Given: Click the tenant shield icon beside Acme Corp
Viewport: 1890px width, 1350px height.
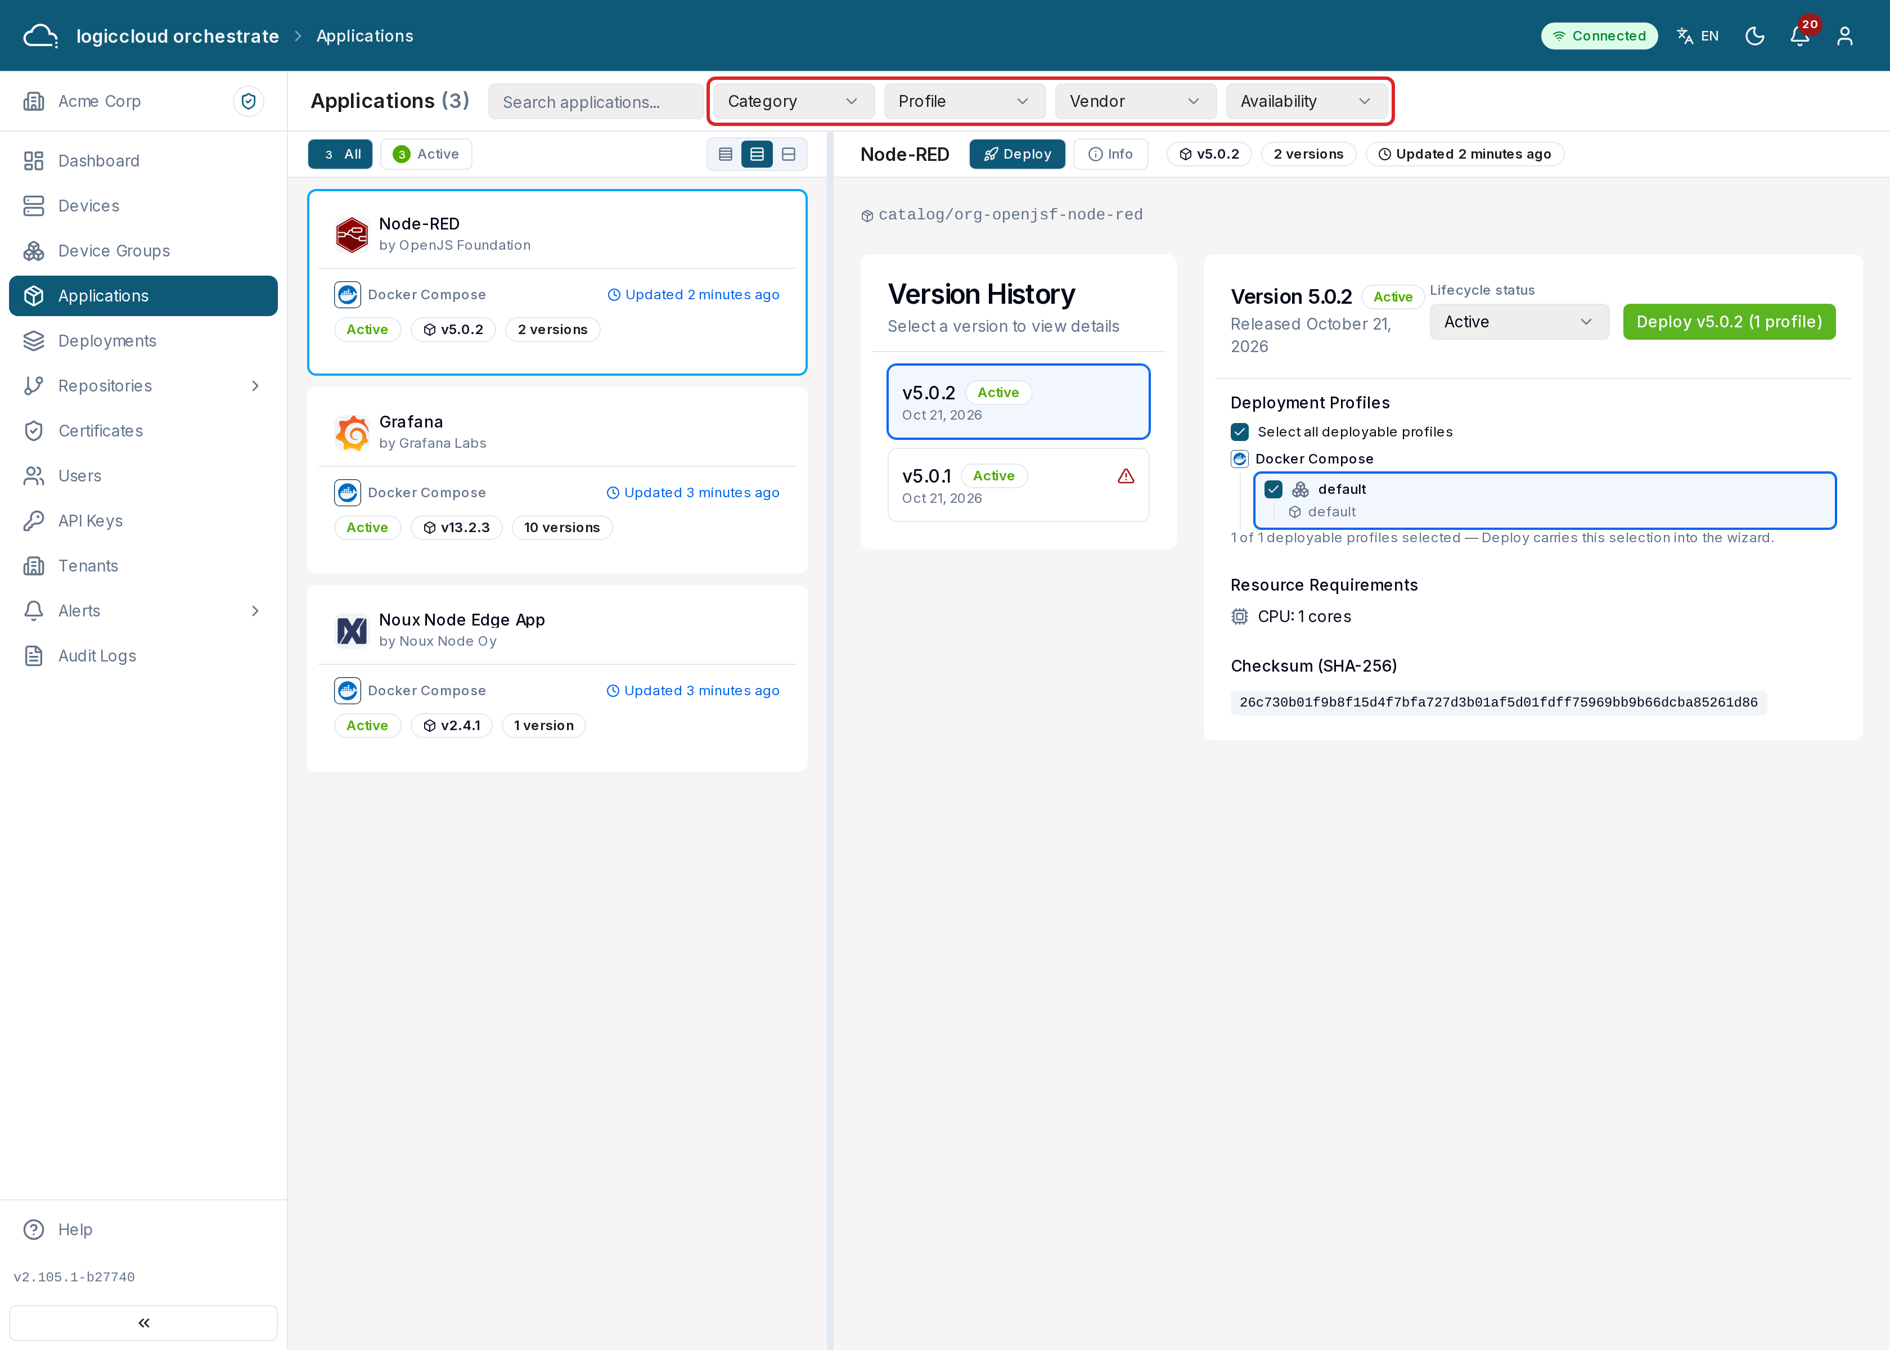Looking at the screenshot, I should tap(249, 101).
